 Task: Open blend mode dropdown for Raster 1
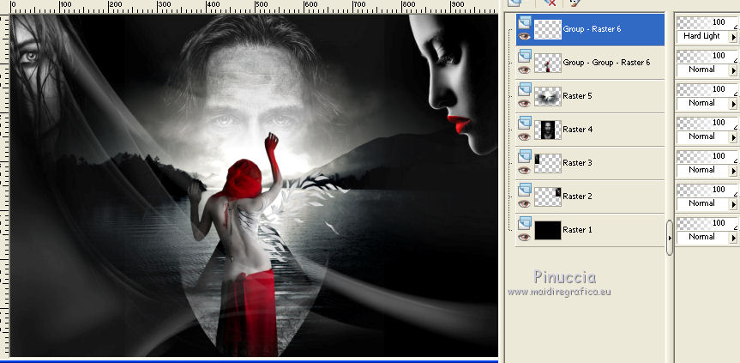[x=733, y=238]
